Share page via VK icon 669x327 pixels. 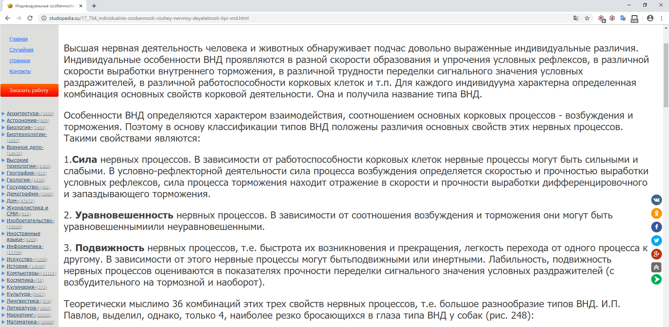point(656,200)
